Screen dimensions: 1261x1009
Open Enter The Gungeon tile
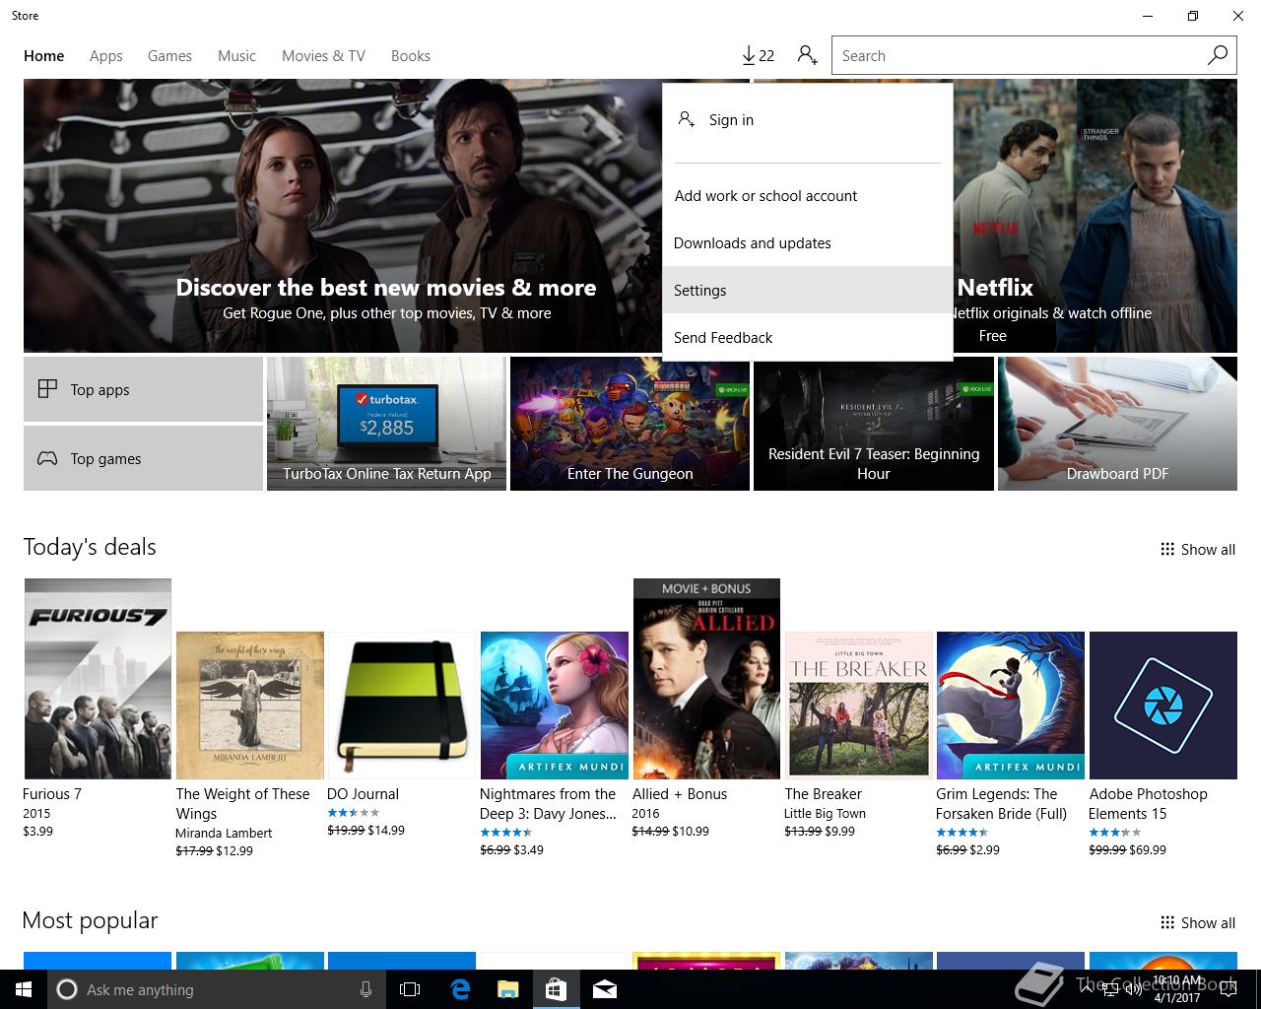(x=630, y=424)
